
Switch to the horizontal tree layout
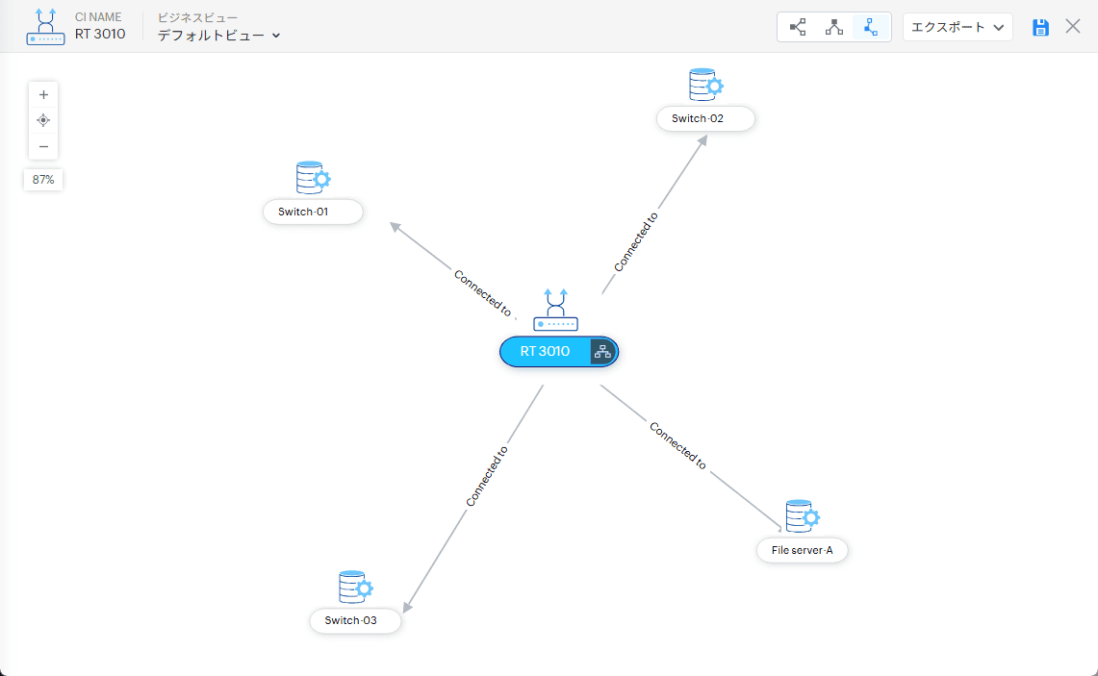click(x=798, y=27)
